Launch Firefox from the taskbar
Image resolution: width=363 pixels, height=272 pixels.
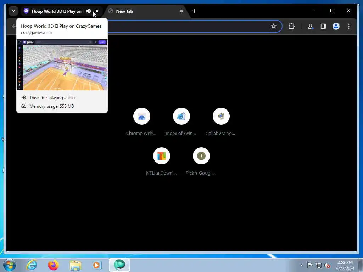click(x=53, y=265)
